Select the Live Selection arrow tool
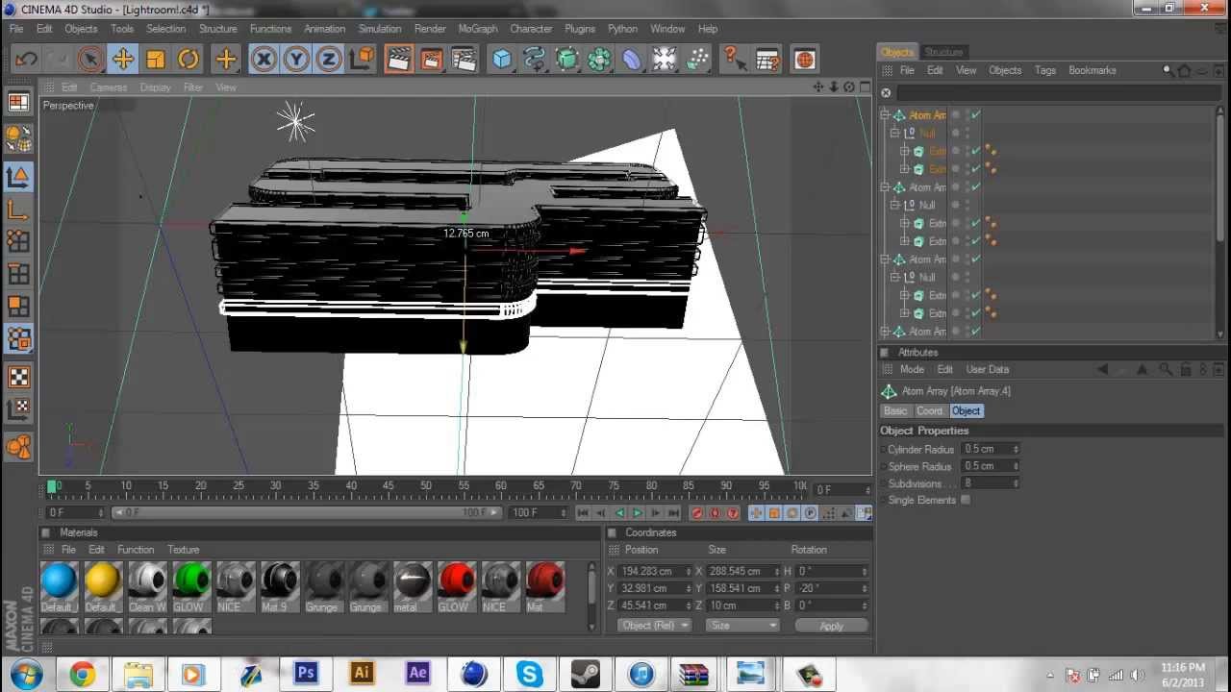 tap(90, 60)
